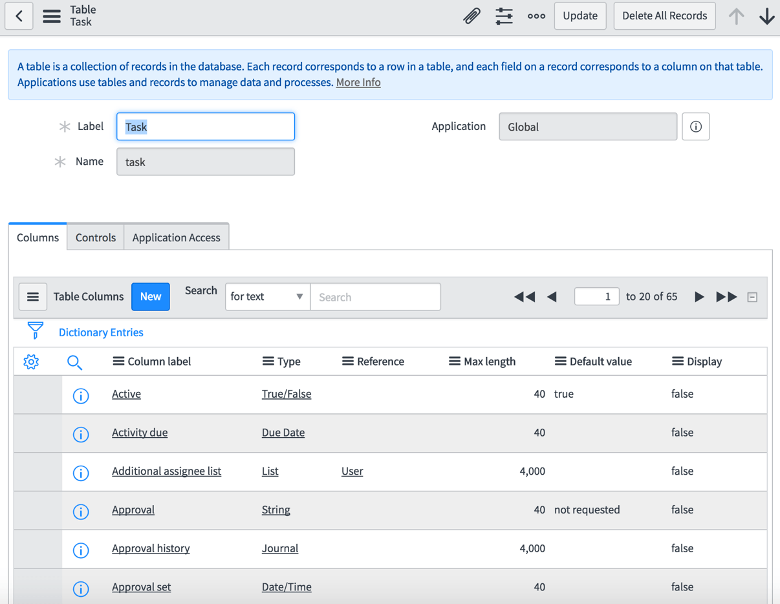Open Default value column header menu

[x=561, y=361]
